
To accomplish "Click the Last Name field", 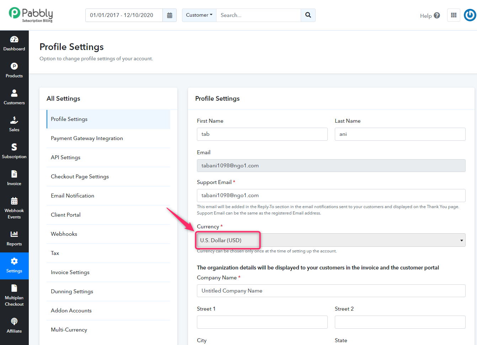I will click(x=400, y=134).
